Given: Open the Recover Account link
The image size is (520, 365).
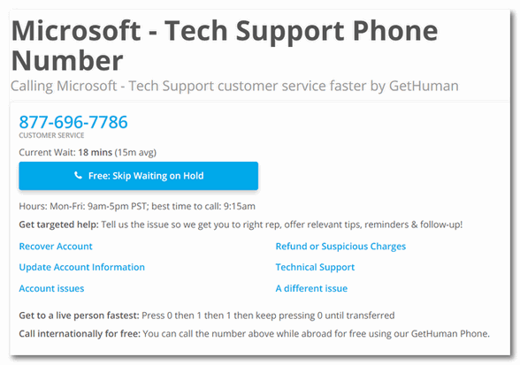Looking at the screenshot, I should pyautogui.click(x=56, y=247).
